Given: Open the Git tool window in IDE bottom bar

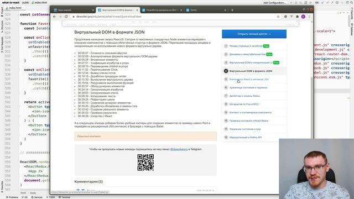Looking at the screenshot, I should pos(24,197).
